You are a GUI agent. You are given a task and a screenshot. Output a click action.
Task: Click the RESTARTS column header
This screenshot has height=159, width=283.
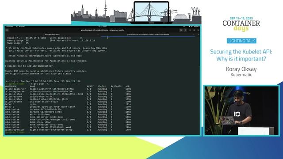tap(116, 87)
